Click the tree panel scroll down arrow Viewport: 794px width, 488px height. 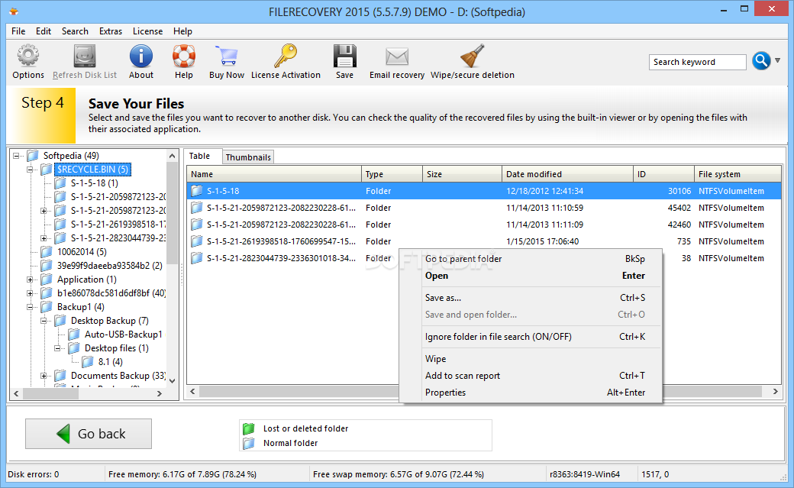(x=173, y=381)
